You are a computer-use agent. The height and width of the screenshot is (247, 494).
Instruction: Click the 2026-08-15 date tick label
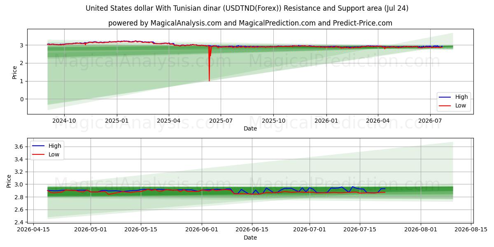(x=471, y=230)
